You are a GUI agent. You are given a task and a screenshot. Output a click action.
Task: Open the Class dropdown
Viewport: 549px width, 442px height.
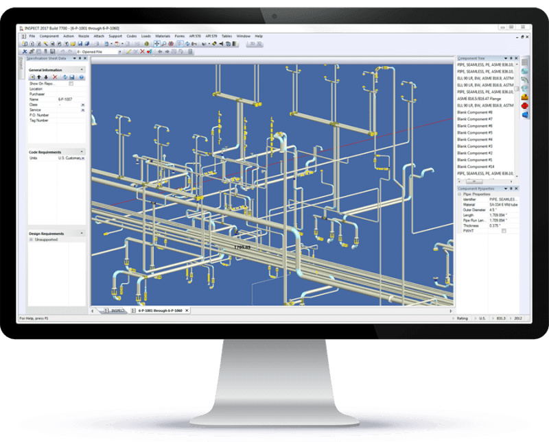83,105
